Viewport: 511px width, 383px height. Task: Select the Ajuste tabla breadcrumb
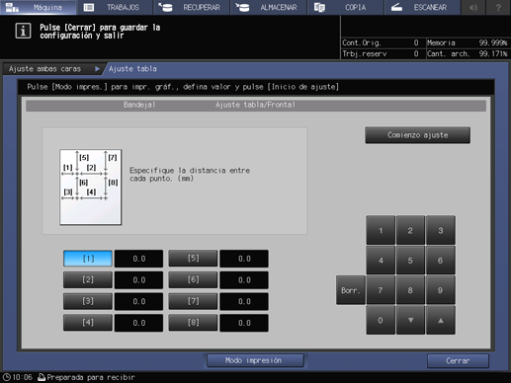(132, 69)
